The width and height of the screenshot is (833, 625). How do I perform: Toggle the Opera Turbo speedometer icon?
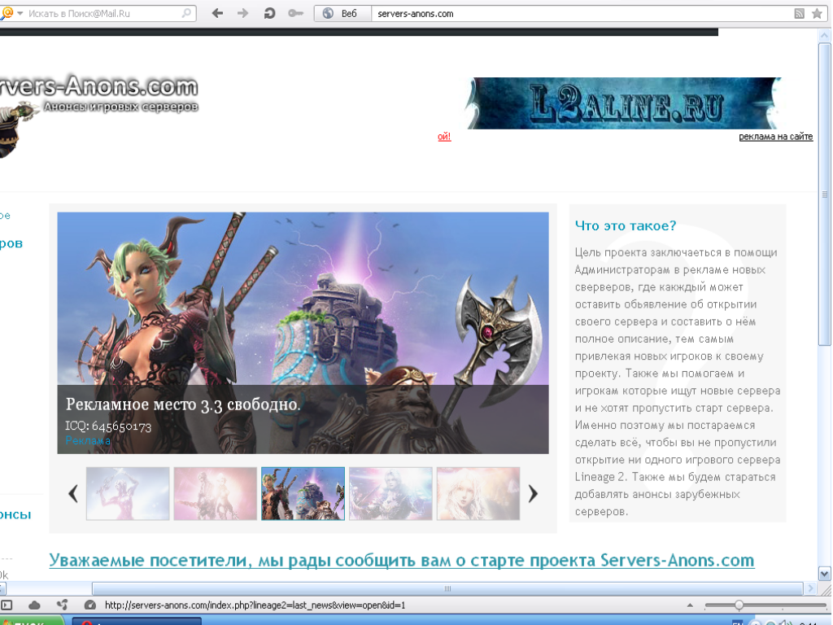90,605
